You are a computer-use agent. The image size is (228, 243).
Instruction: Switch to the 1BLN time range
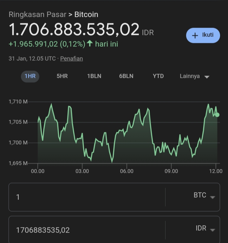point(94,76)
